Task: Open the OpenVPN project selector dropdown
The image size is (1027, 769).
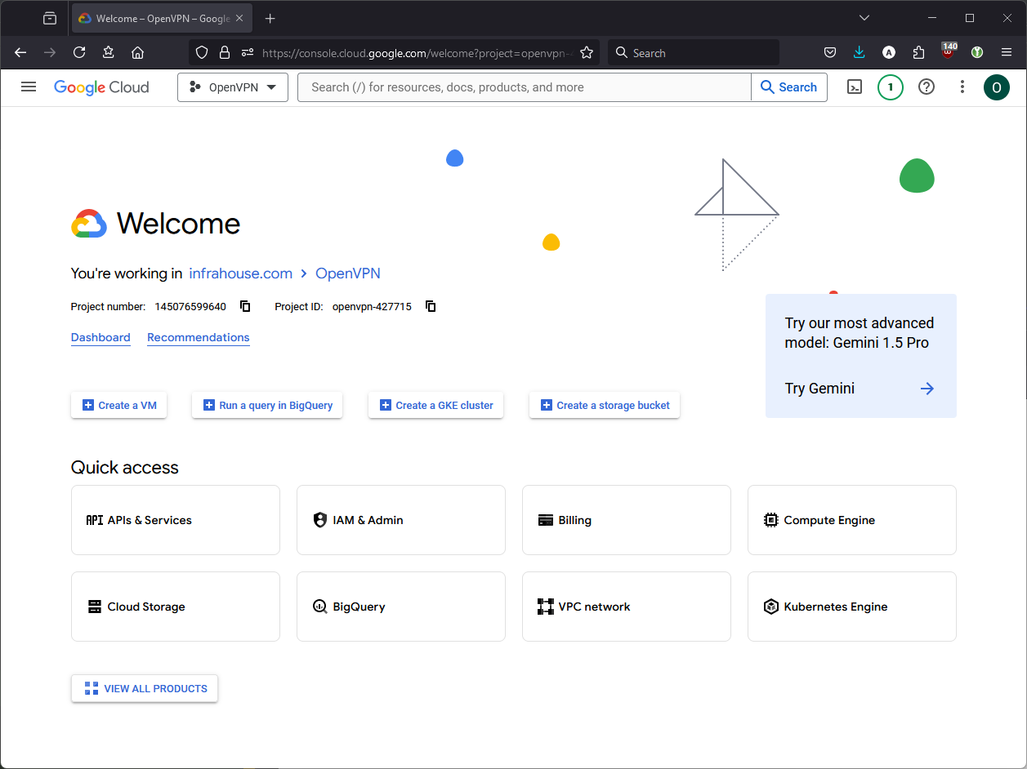Action: (x=233, y=87)
